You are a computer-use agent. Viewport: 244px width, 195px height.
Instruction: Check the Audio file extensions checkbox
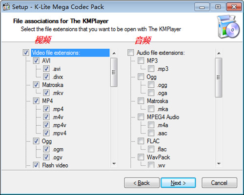point(131,53)
